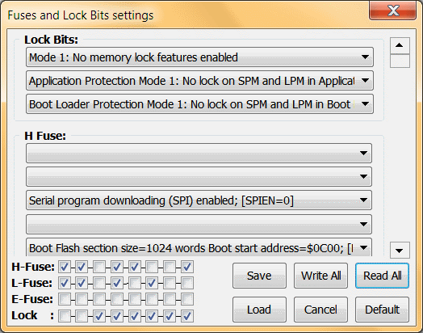
Task: Open the Boot Loader Protection Mode dropdown
Action: [x=199, y=104]
